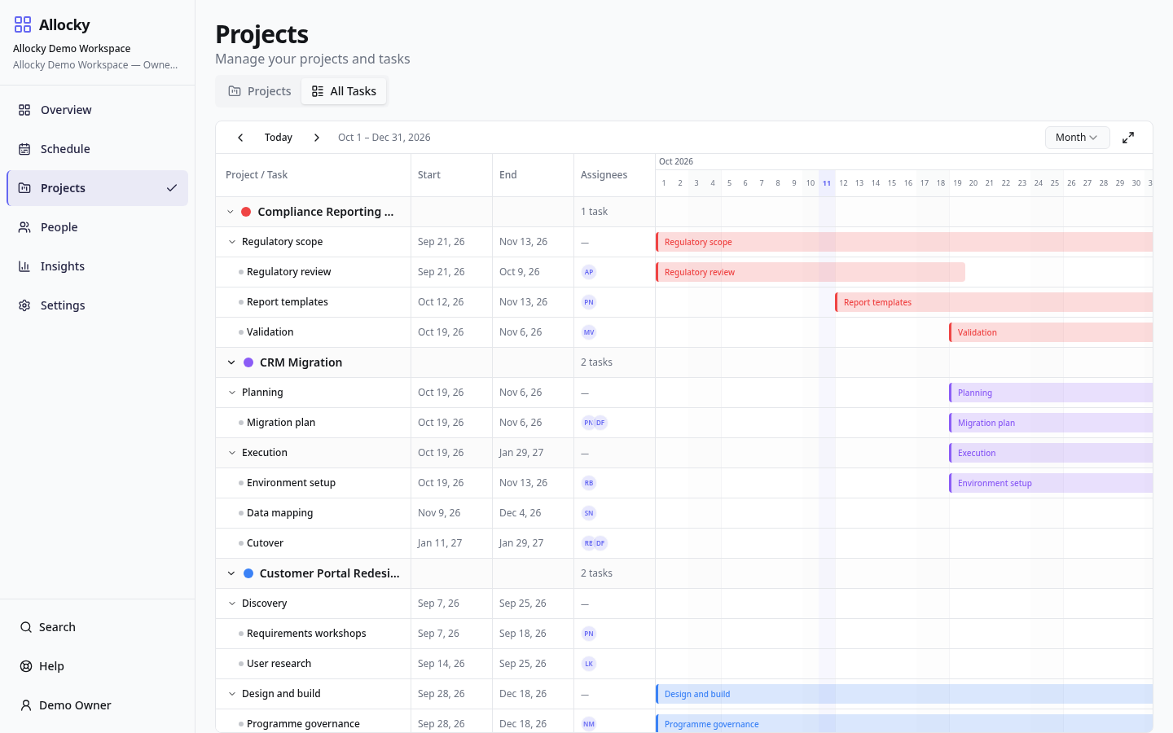Click Programme governance Gantt bar
The width and height of the screenshot is (1173, 733).
(904, 723)
